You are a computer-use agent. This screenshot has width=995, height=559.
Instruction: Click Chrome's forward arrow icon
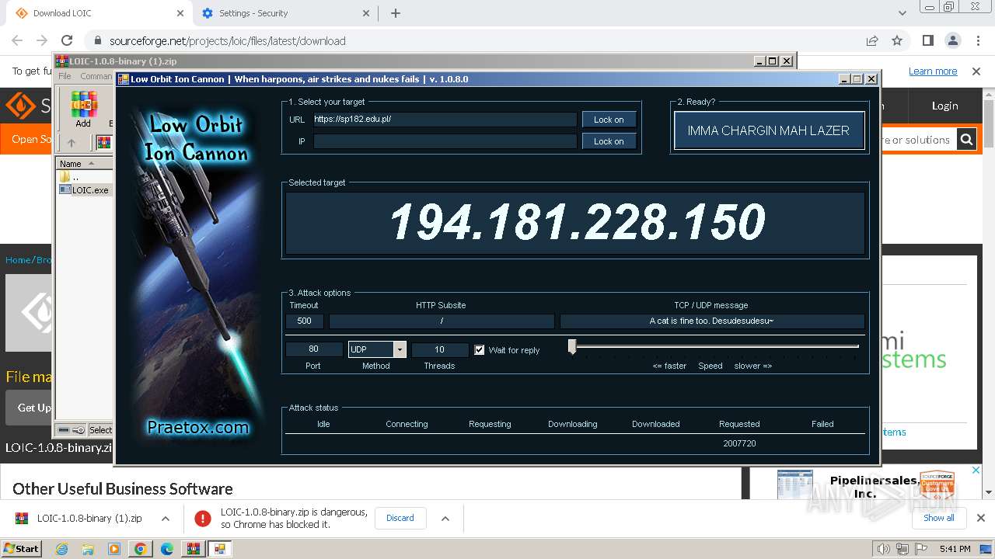click(42, 40)
